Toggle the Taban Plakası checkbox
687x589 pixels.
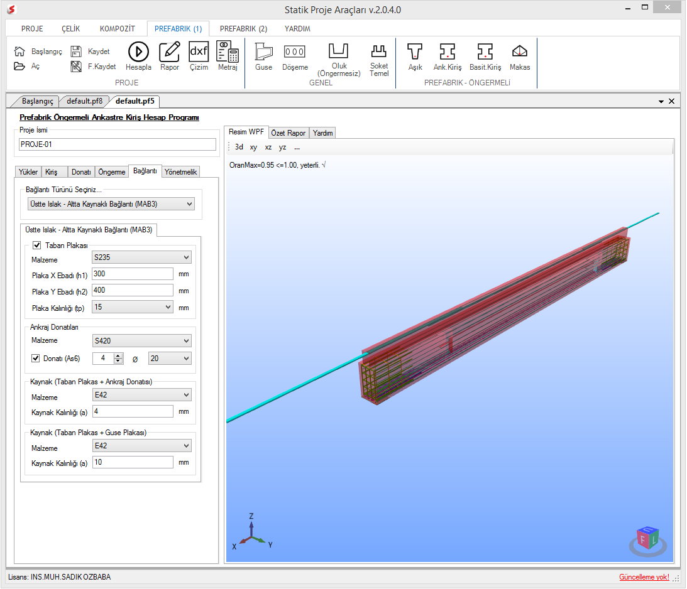pos(37,246)
